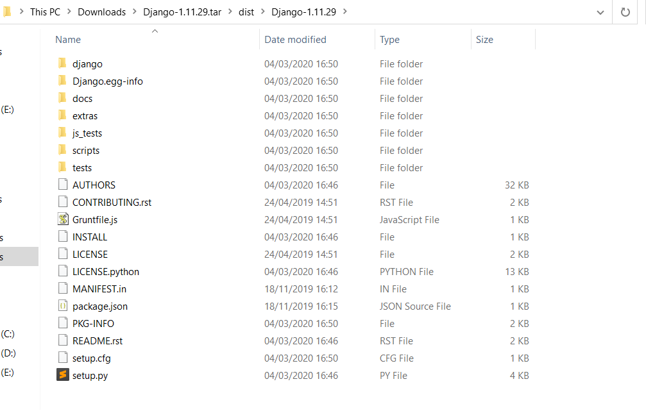Select CONTRIBUTING.rst file name

(112, 202)
